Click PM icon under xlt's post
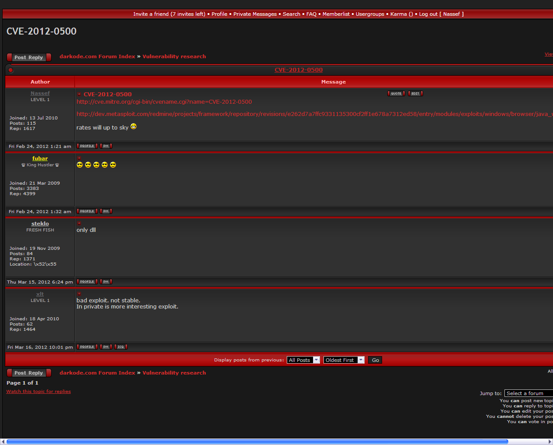 (106, 347)
